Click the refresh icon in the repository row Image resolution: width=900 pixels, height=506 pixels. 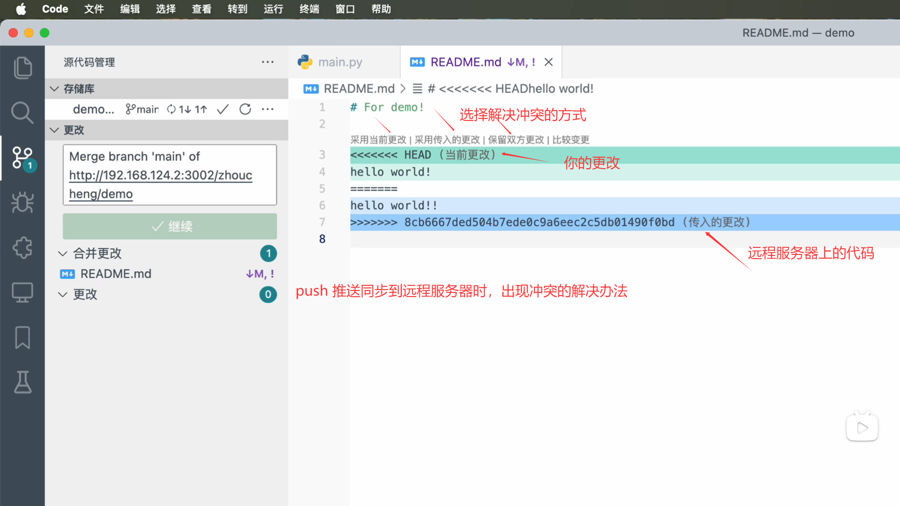pos(245,109)
